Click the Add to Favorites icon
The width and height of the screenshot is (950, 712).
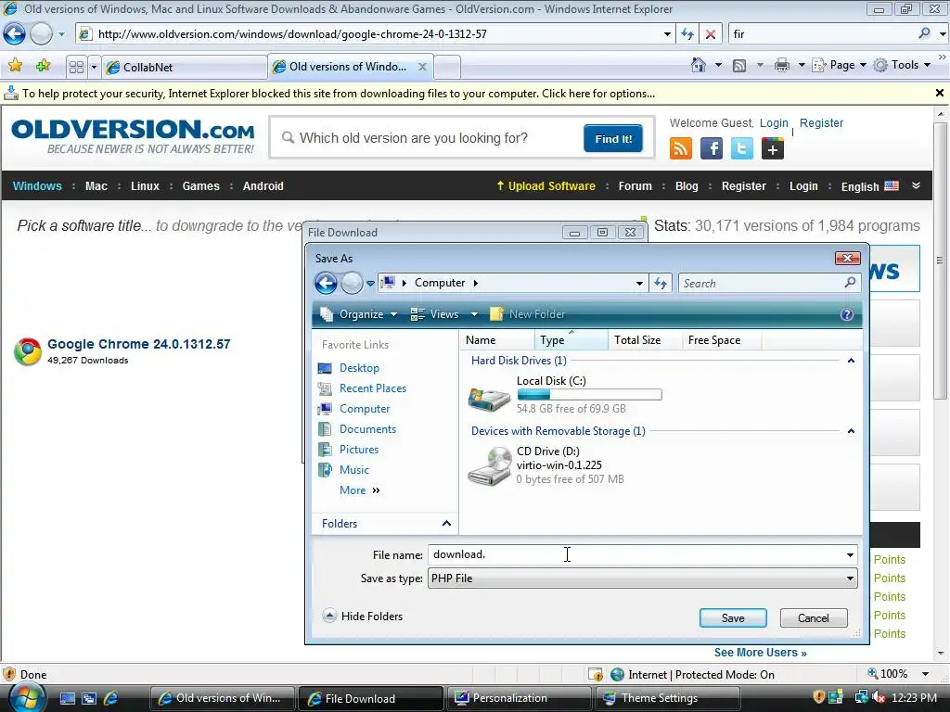click(43, 66)
